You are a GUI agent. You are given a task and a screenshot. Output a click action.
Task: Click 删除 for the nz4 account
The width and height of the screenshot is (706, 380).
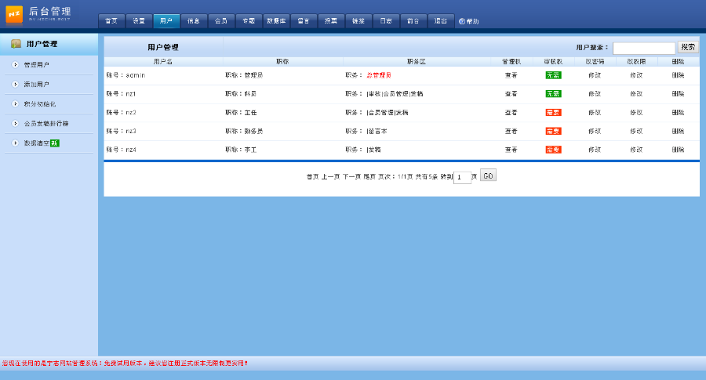(678, 150)
